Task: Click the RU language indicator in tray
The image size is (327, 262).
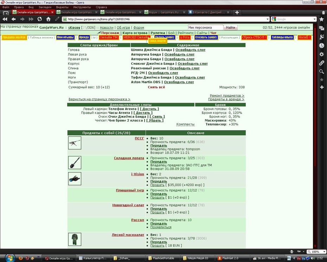Action: (x=289, y=258)
